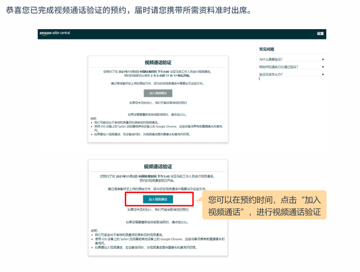Expand arrow next to 验证后该怎么办?

tap(323, 74)
